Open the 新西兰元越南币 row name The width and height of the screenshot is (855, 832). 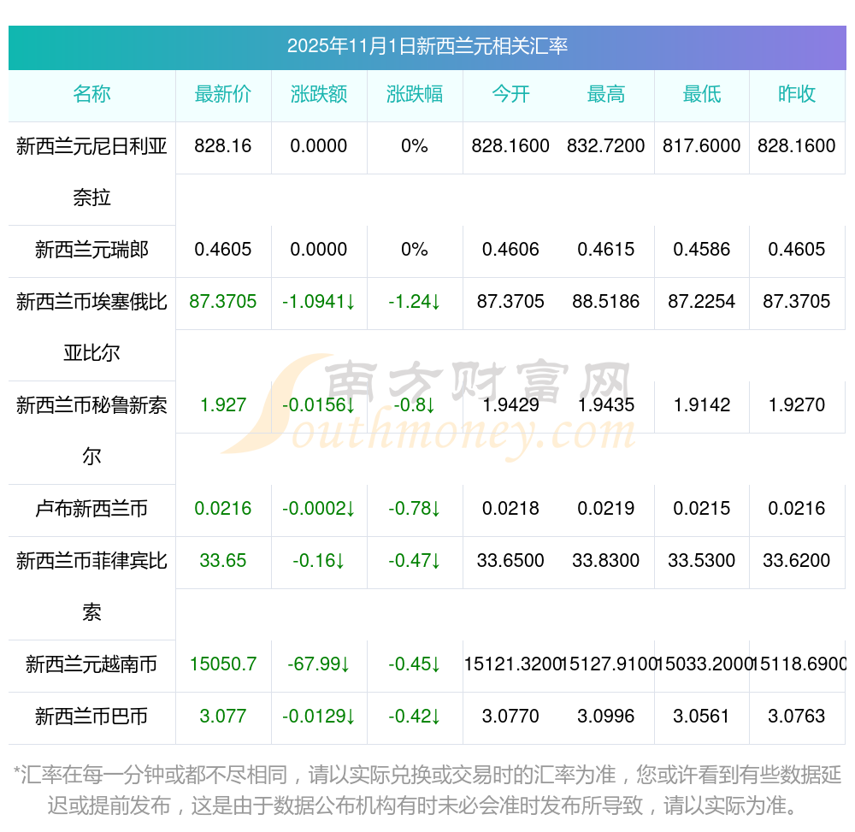click(x=91, y=664)
